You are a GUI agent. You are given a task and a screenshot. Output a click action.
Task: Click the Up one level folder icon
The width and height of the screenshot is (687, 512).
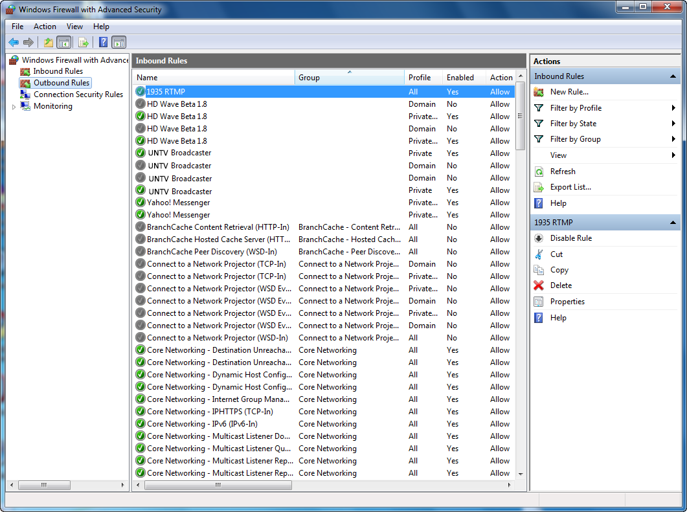pos(48,43)
